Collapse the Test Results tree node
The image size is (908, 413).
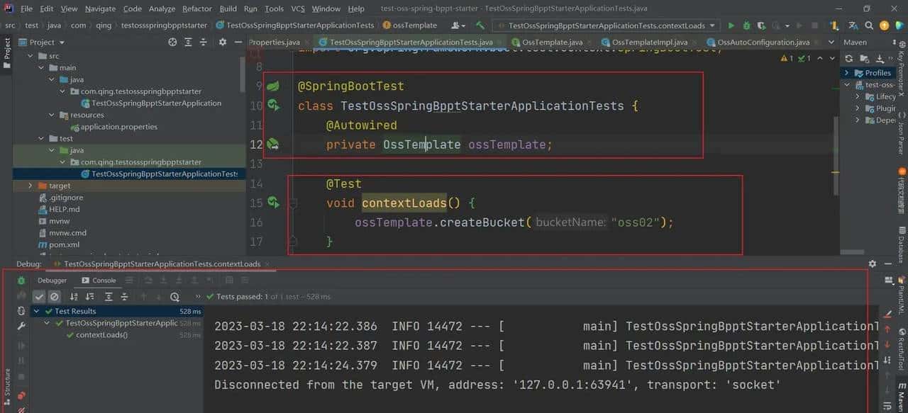coord(38,310)
